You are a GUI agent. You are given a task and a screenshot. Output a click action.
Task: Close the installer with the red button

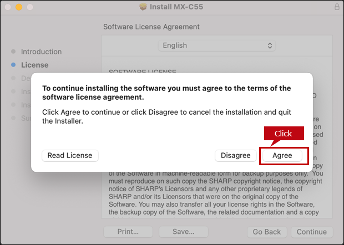(8, 7)
